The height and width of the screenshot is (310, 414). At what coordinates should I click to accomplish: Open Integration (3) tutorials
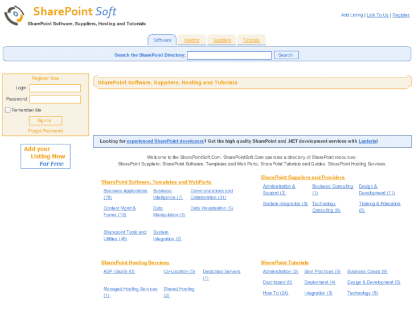click(x=318, y=293)
